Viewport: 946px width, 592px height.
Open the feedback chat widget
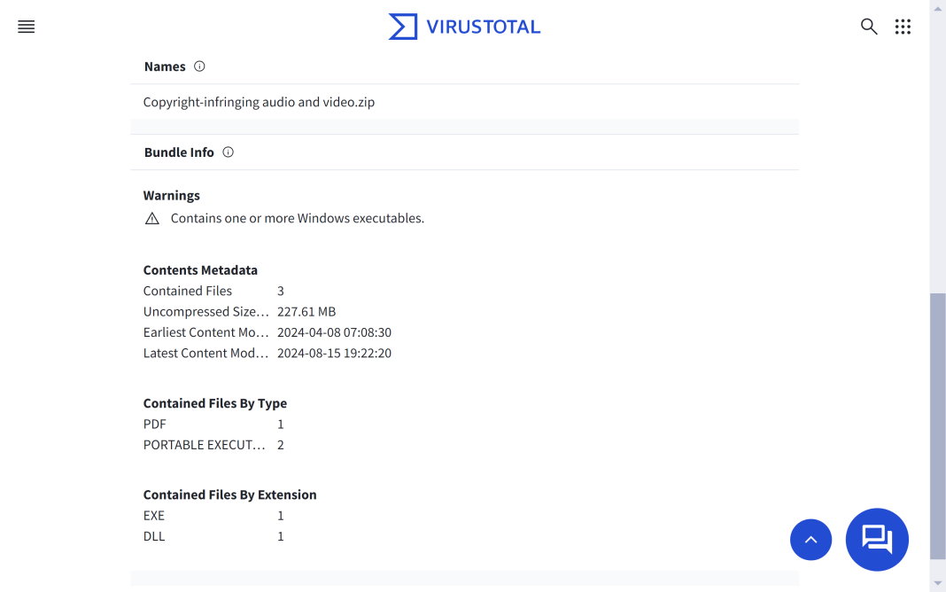point(877,540)
